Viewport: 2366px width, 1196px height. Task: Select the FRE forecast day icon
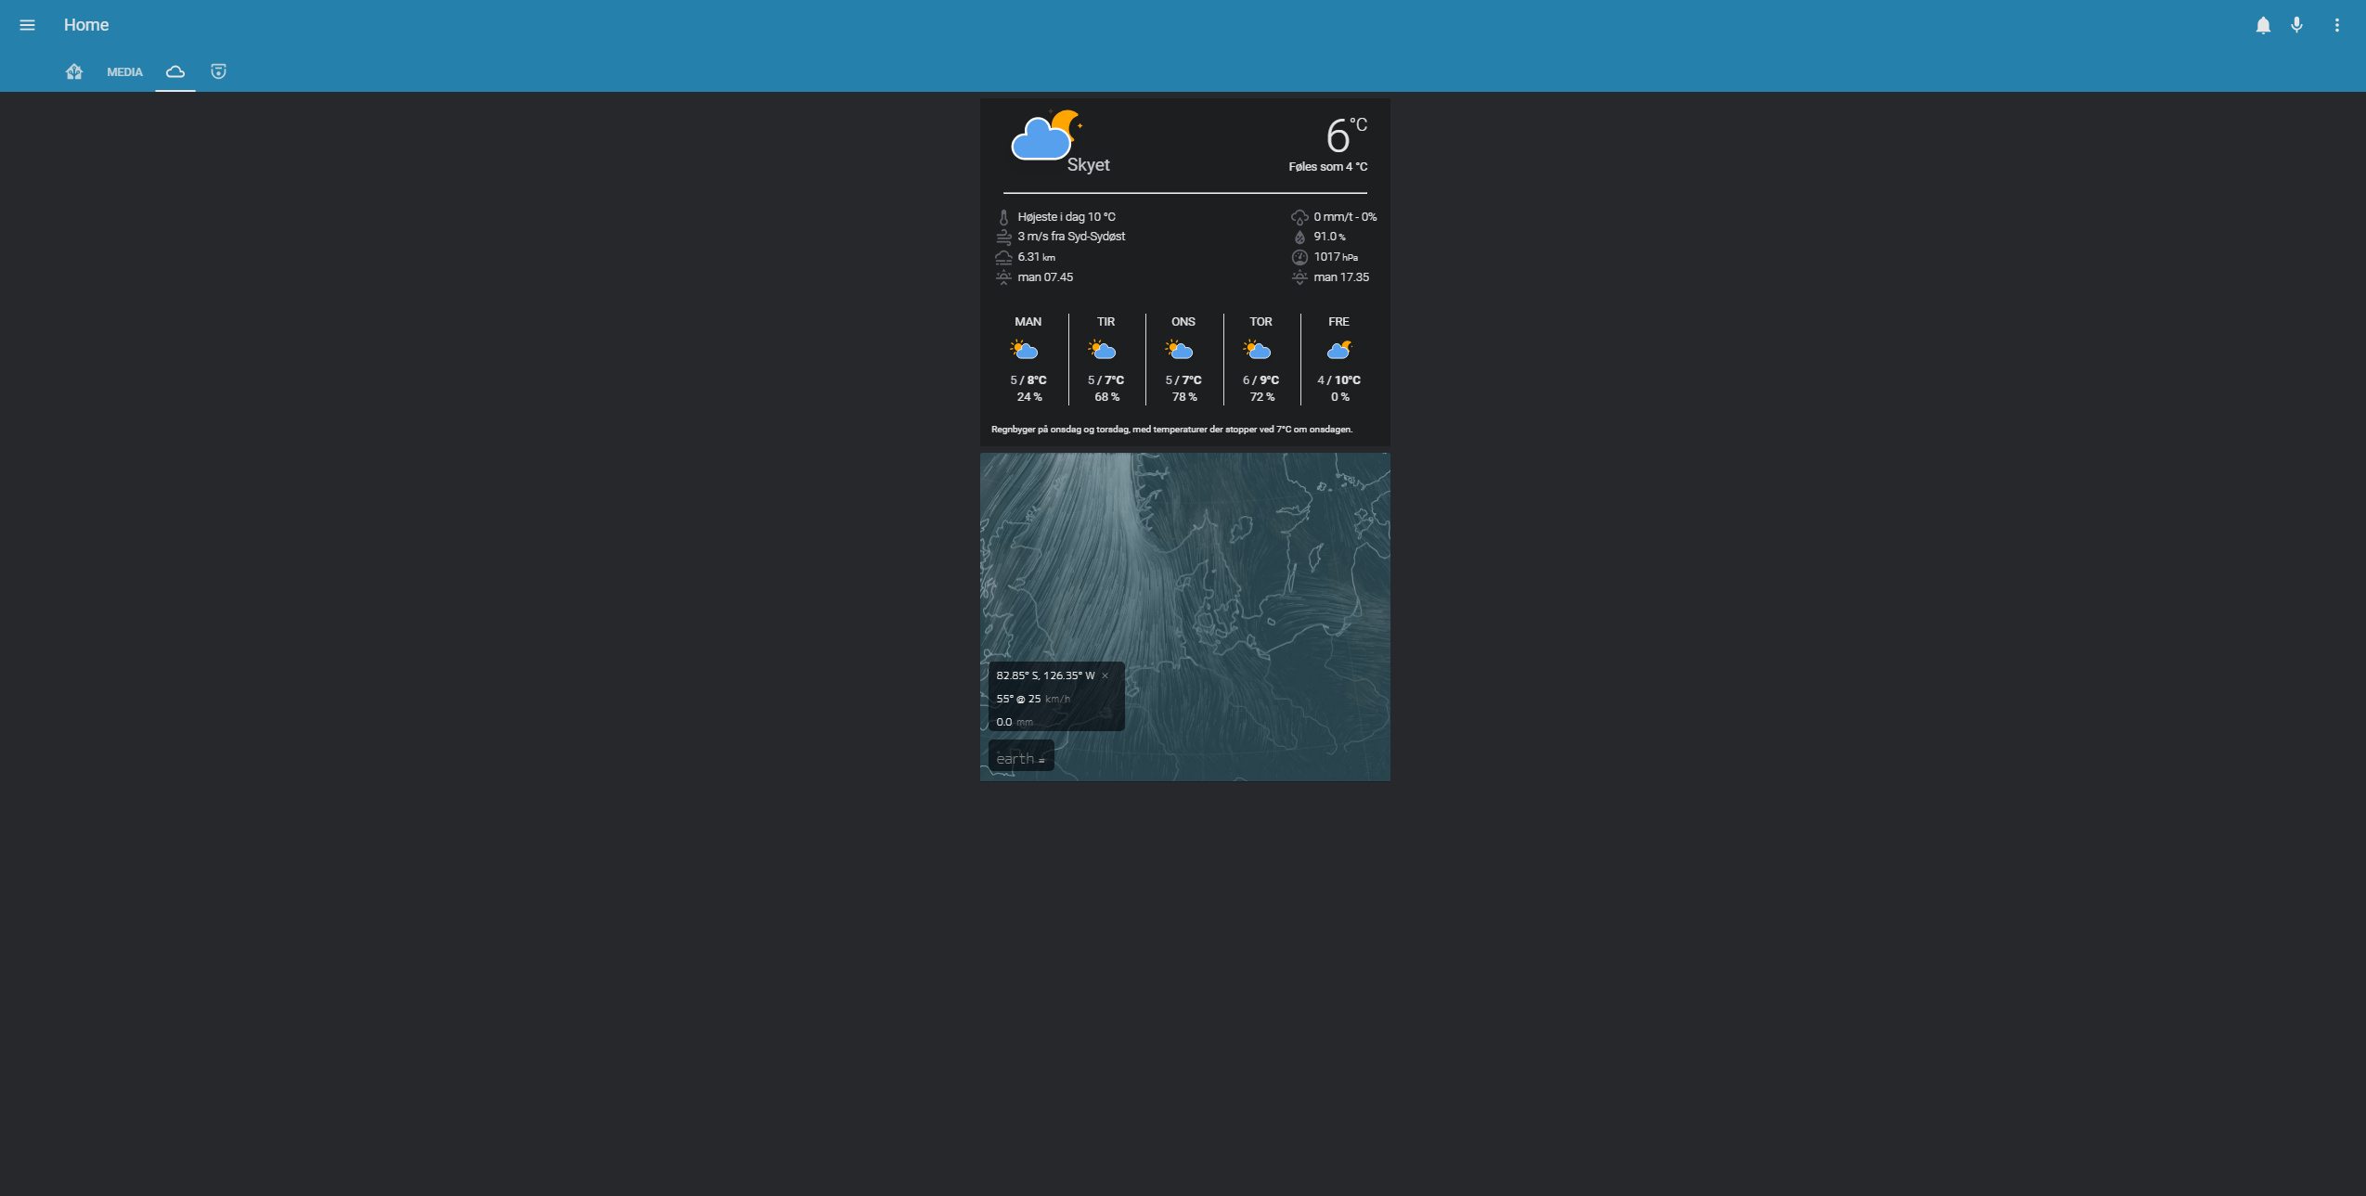point(1338,351)
